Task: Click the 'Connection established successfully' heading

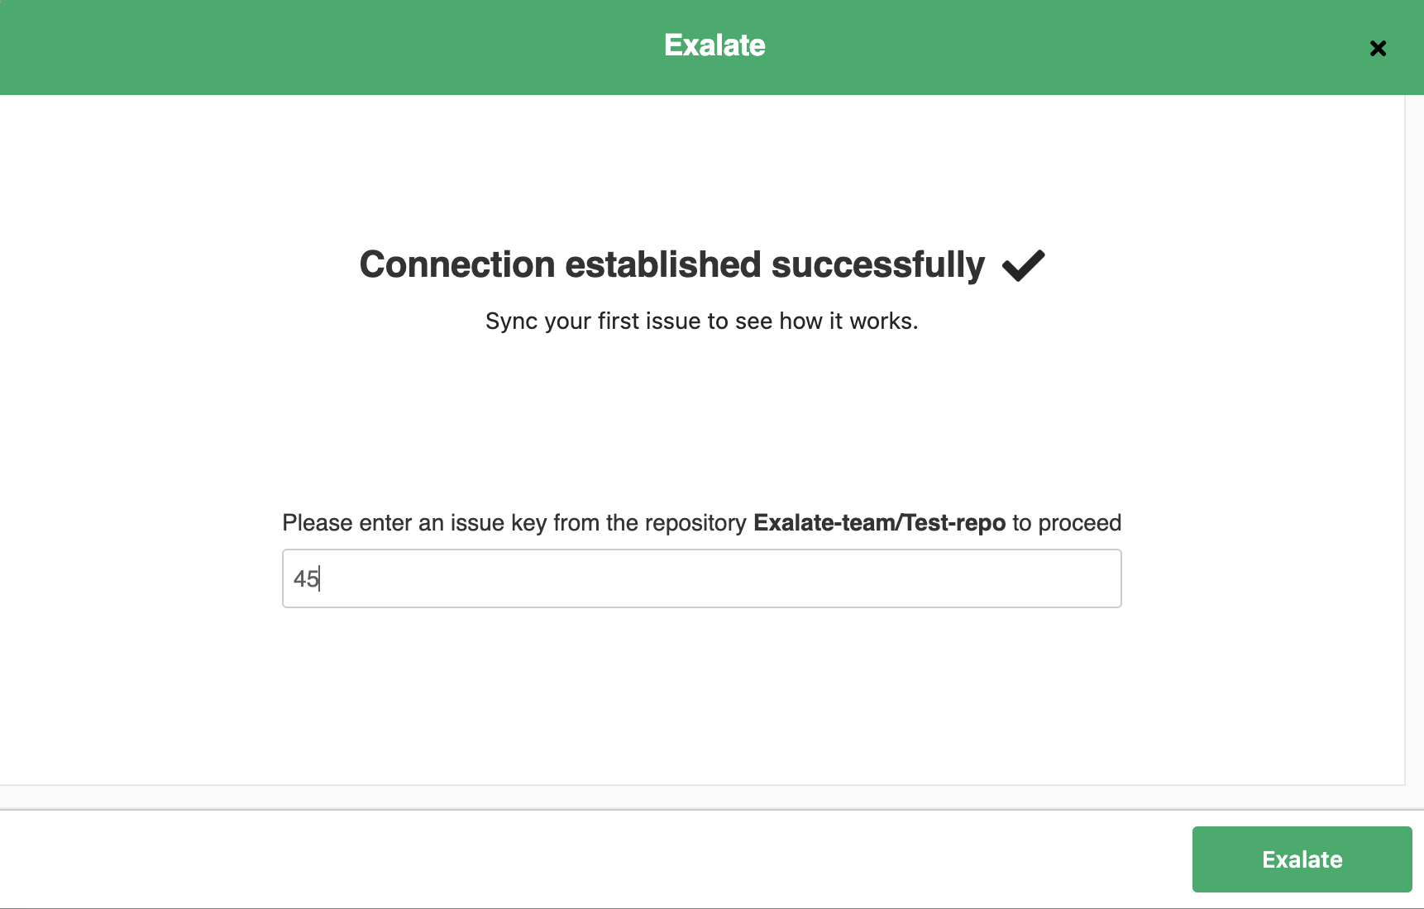Action: coord(672,265)
